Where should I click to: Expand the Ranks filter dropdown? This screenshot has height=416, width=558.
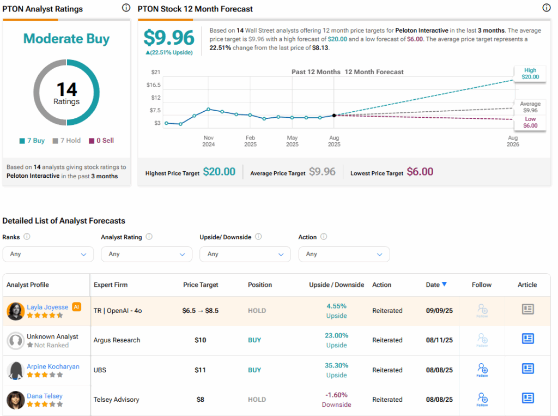pos(48,254)
